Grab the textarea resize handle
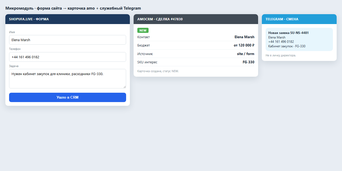This screenshot has width=342, height=171. 124,87
